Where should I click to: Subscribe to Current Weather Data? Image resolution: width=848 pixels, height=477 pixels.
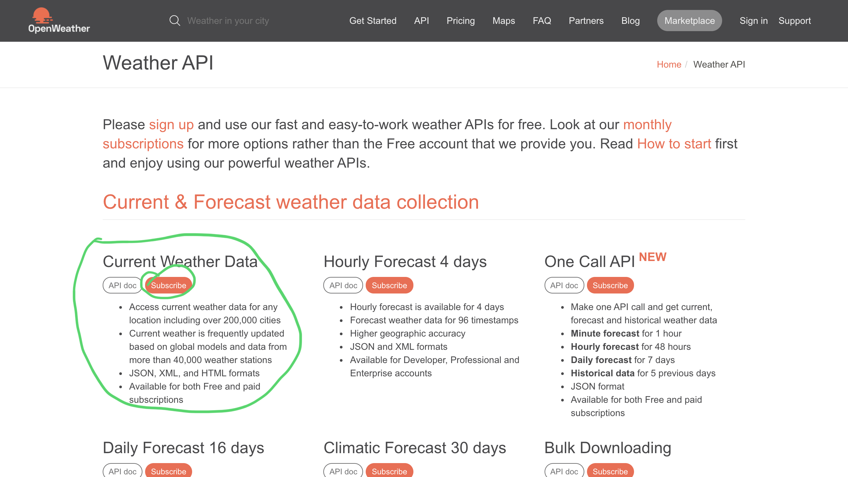coord(169,285)
